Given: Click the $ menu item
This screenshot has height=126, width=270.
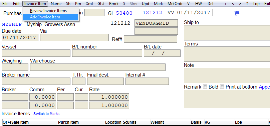Looking at the screenshot, I should [x=124, y=4].
